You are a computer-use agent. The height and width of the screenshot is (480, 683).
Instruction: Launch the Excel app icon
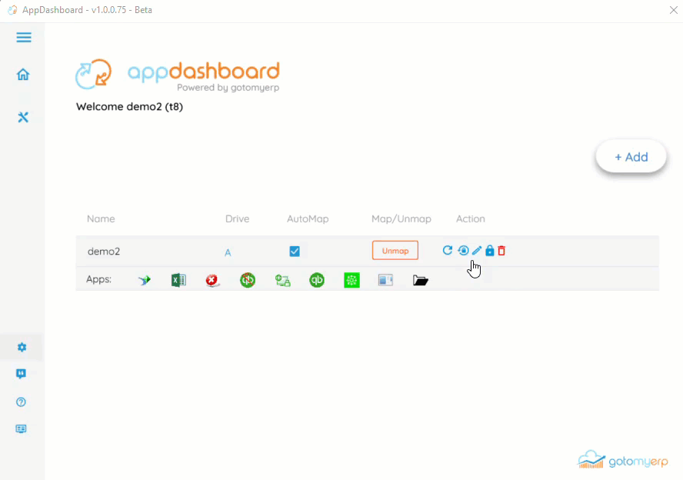[178, 280]
